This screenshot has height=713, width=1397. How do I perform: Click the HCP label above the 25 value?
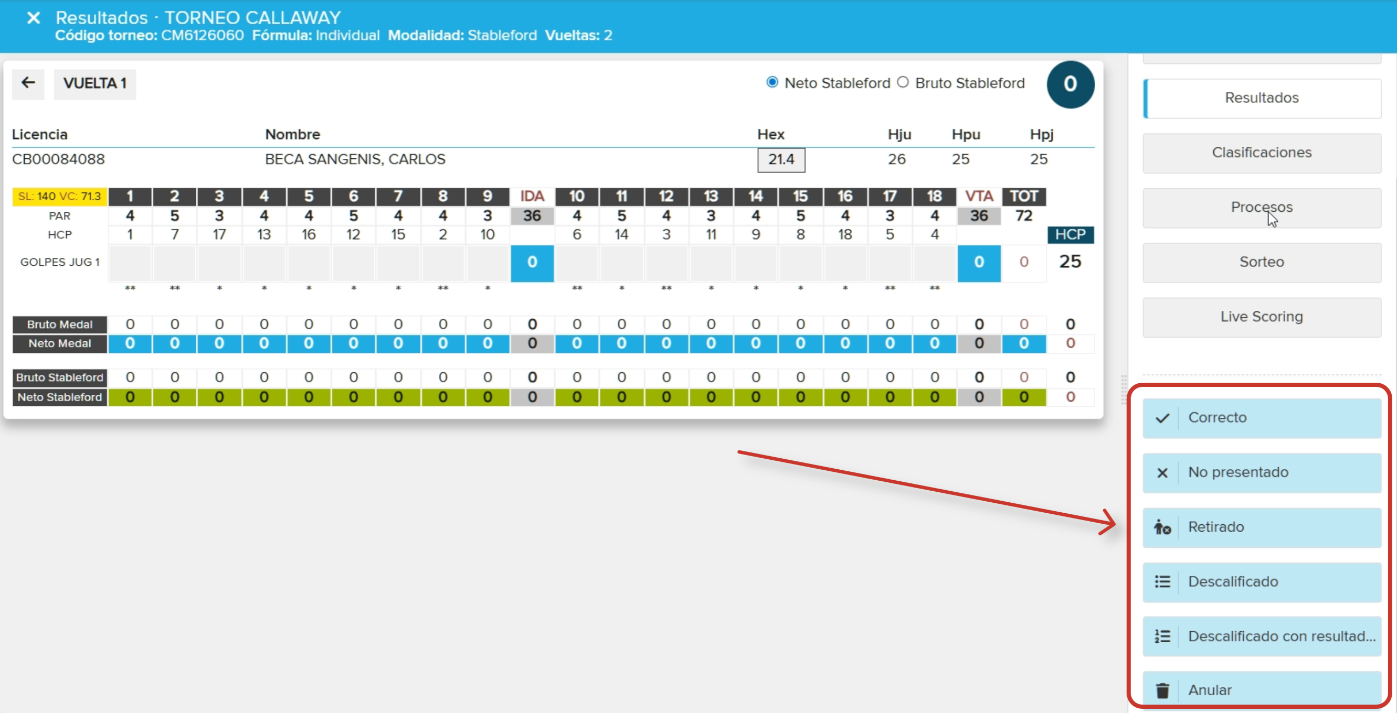coord(1071,234)
